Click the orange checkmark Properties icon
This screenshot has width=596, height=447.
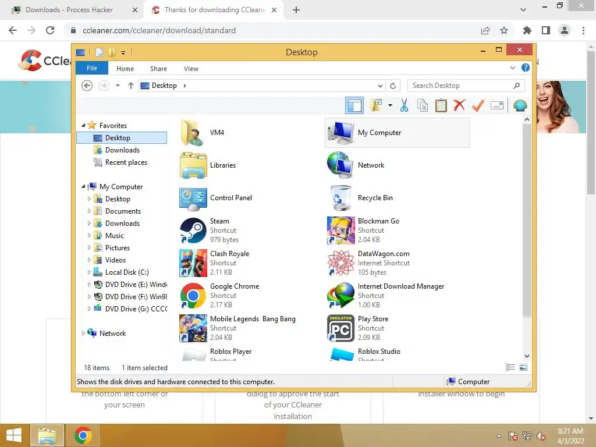(x=478, y=105)
